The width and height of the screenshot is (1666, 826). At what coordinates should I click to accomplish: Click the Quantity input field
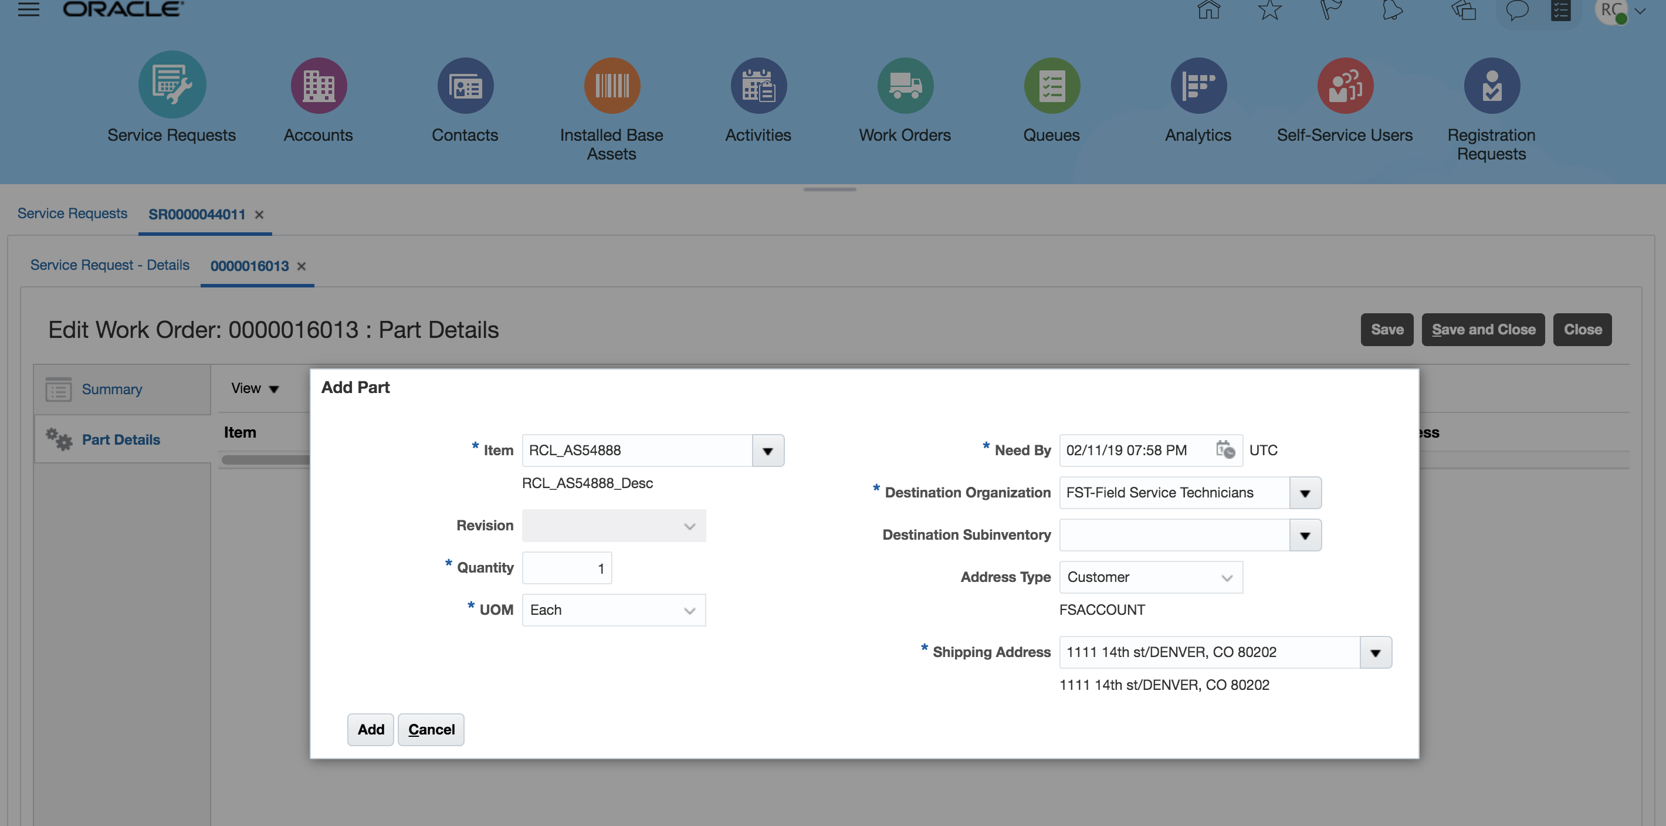(567, 568)
